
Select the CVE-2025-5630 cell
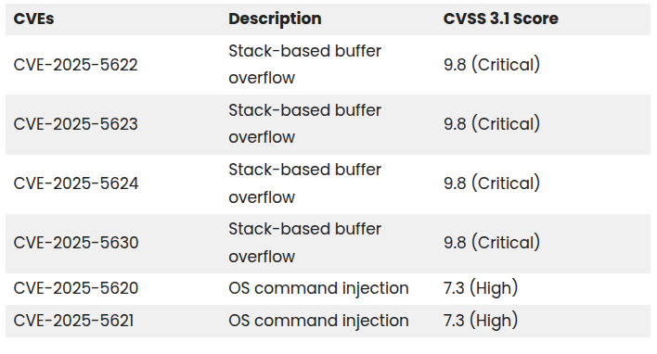(x=76, y=243)
